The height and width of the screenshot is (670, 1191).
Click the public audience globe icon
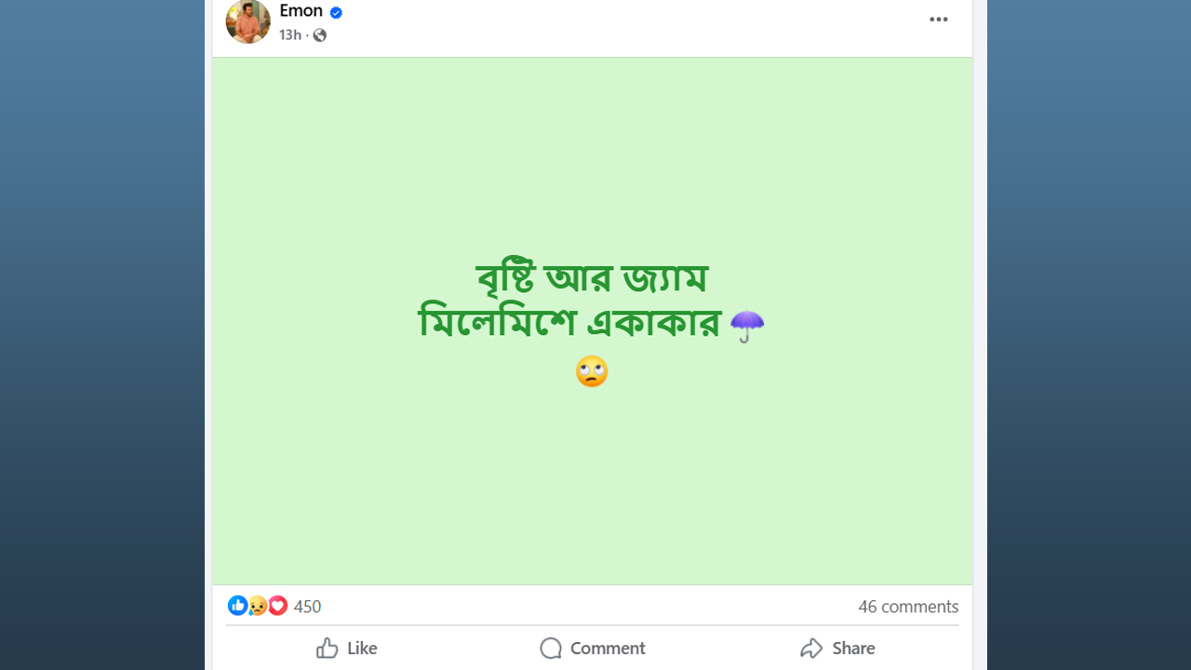pyautogui.click(x=319, y=35)
